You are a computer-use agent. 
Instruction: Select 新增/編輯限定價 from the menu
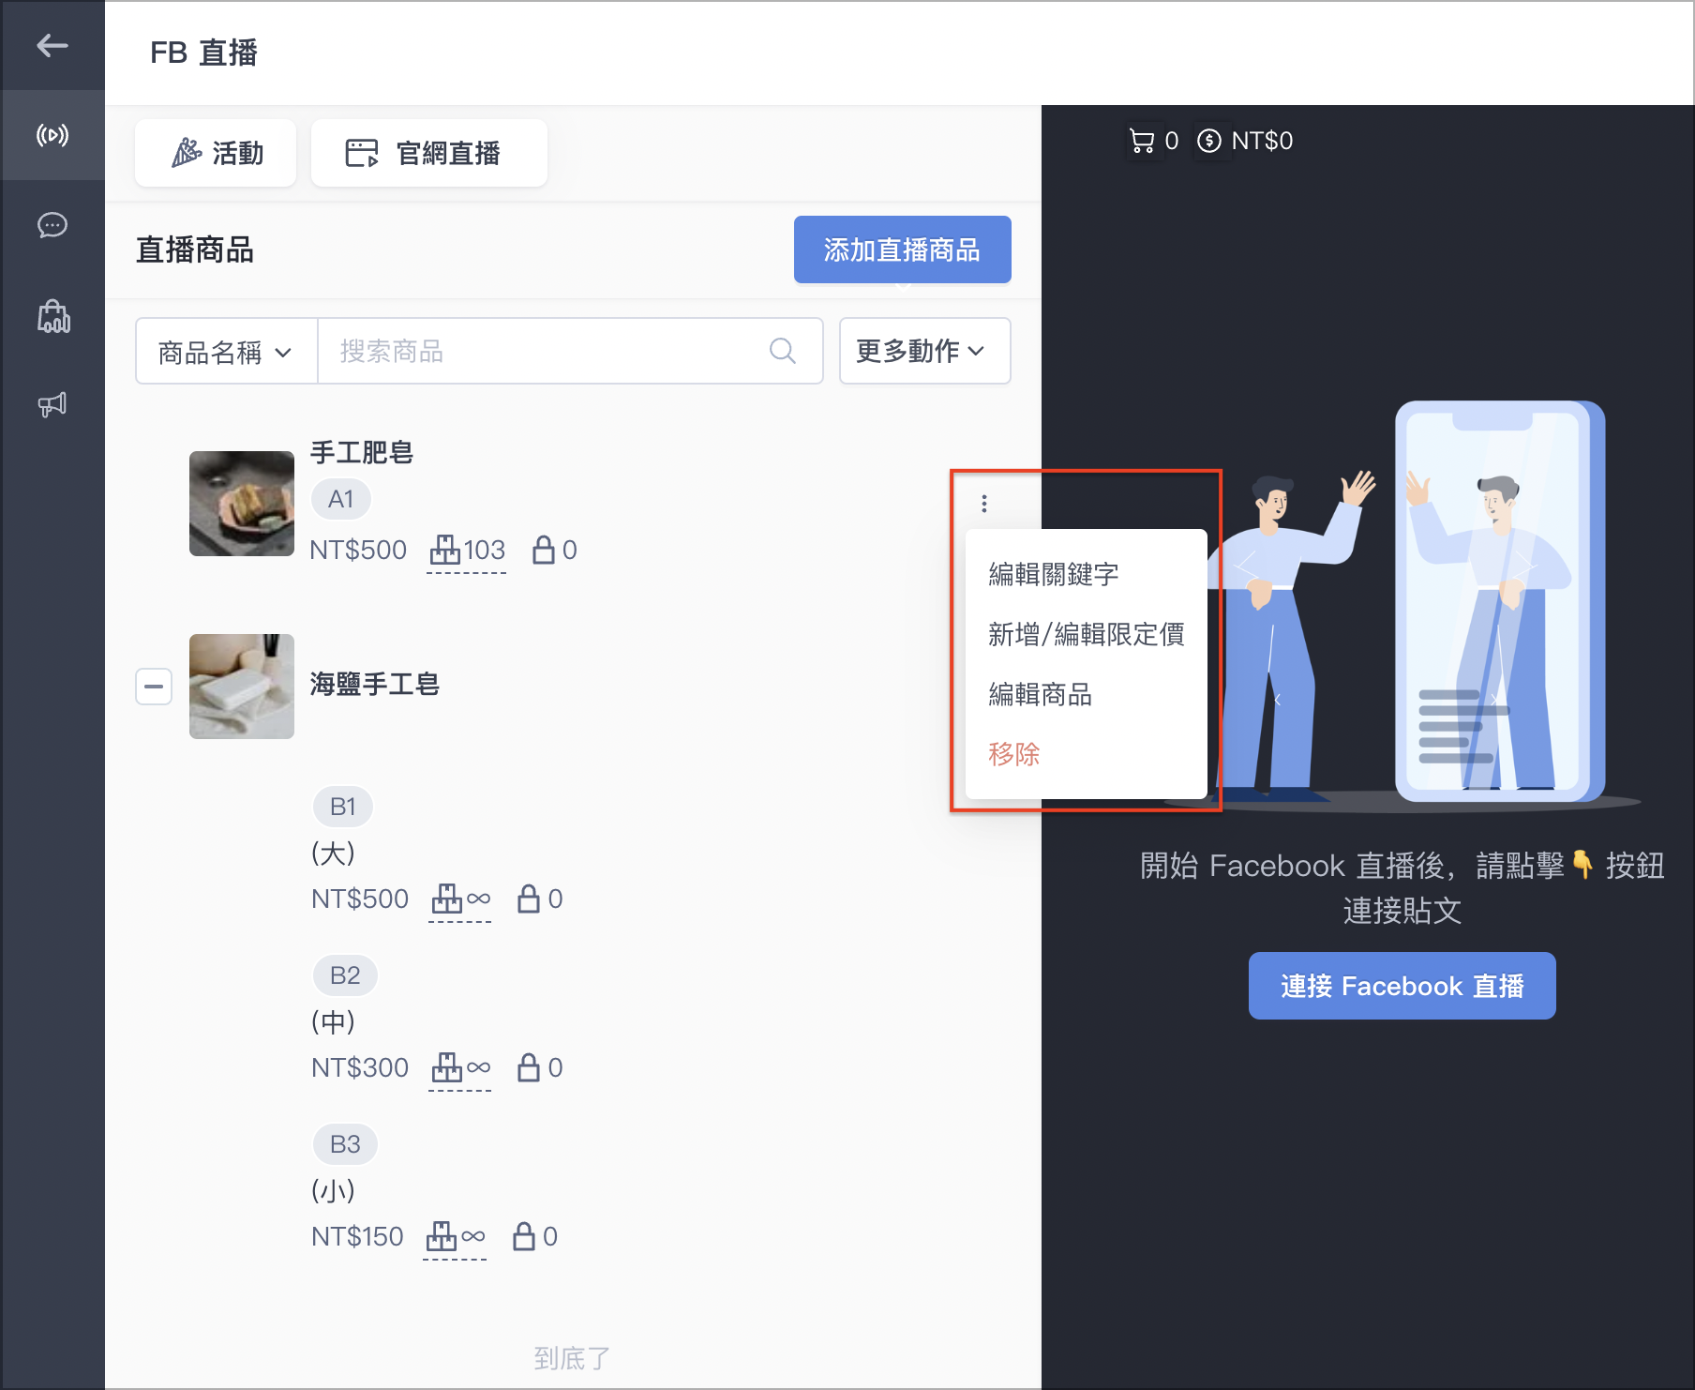(1086, 634)
